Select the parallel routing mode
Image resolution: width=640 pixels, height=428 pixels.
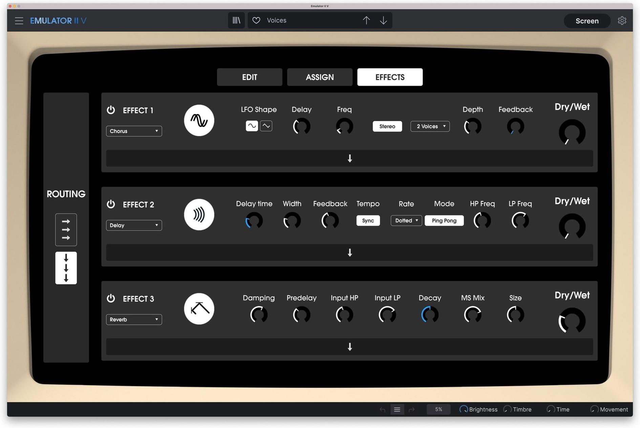[66, 229]
